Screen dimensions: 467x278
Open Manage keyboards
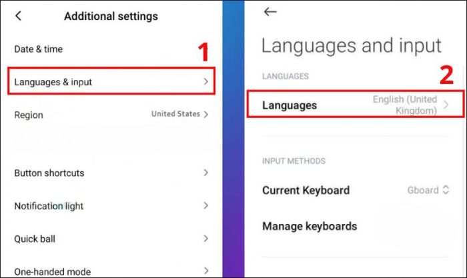click(356, 226)
